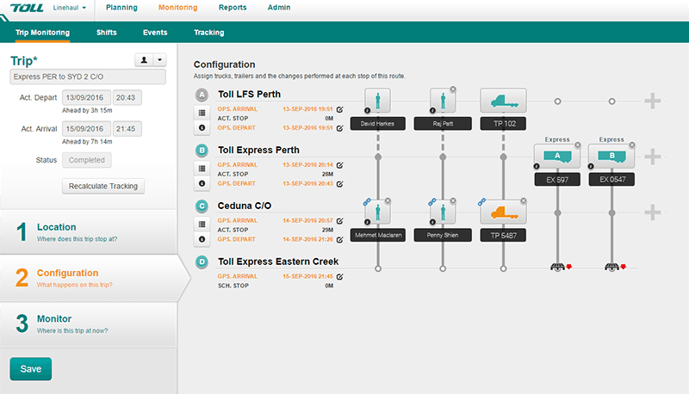
Task: Expand the dropdown arrow next to the user button
Action: pos(159,60)
